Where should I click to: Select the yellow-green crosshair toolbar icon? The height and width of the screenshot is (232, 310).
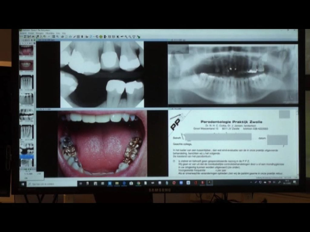point(101,37)
